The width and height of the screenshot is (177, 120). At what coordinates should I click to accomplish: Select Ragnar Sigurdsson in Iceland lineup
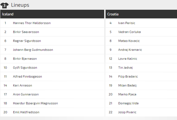(27, 41)
